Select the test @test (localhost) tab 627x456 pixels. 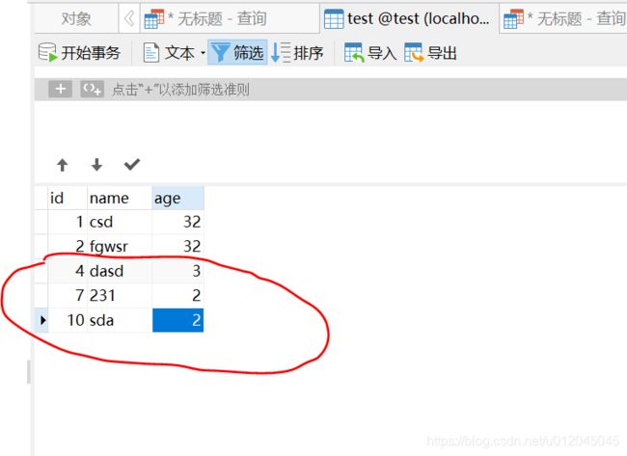click(409, 18)
